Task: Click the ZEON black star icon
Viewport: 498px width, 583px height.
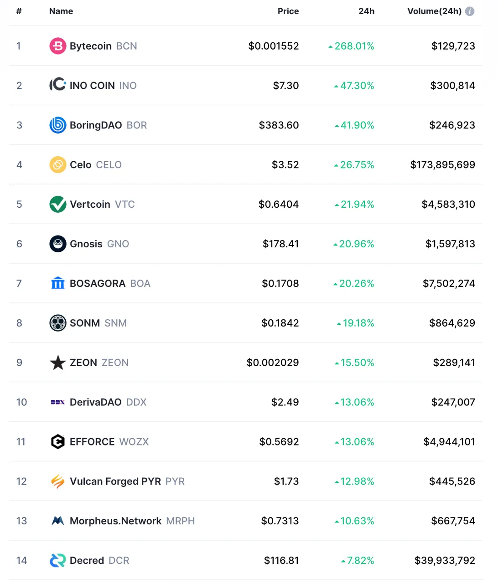Action: [57, 363]
